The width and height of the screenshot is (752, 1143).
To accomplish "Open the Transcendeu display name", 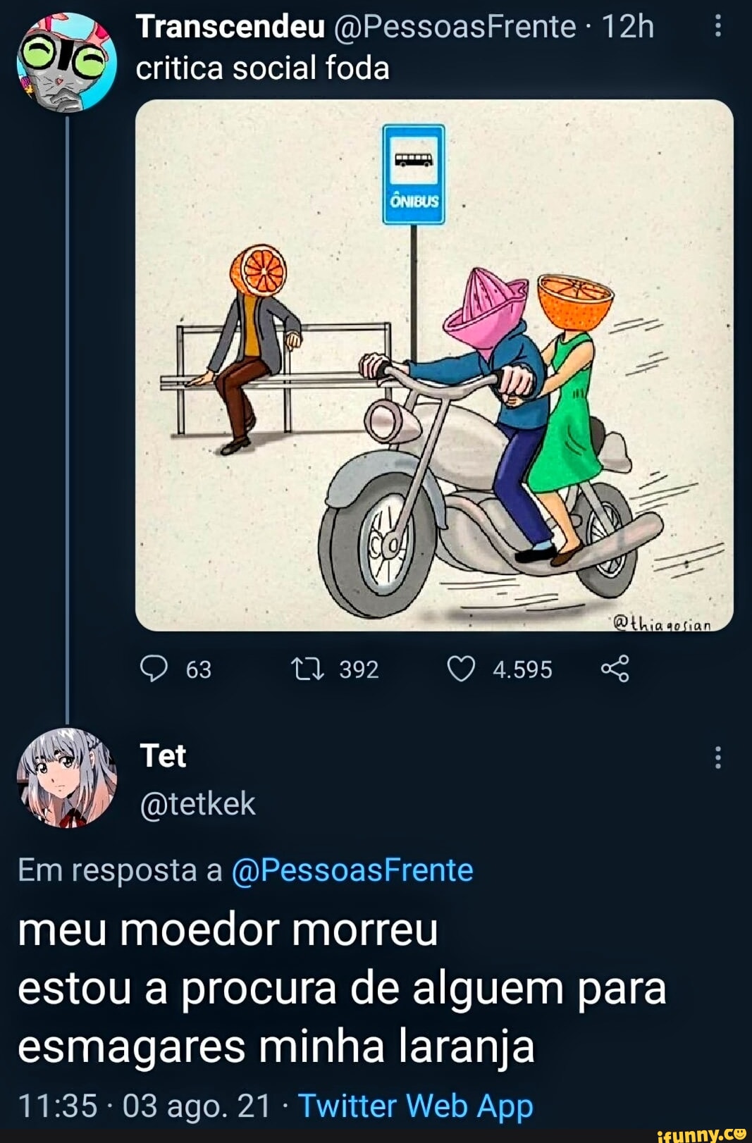I will [x=230, y=27].
